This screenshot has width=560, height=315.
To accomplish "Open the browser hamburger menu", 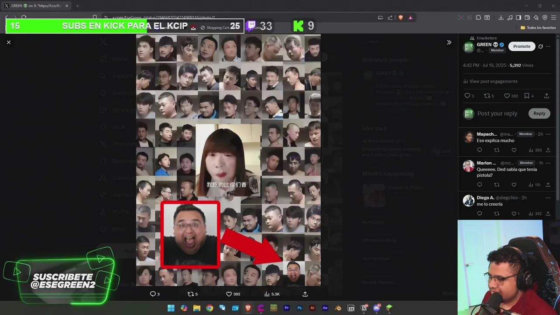I will pos(553,17).
